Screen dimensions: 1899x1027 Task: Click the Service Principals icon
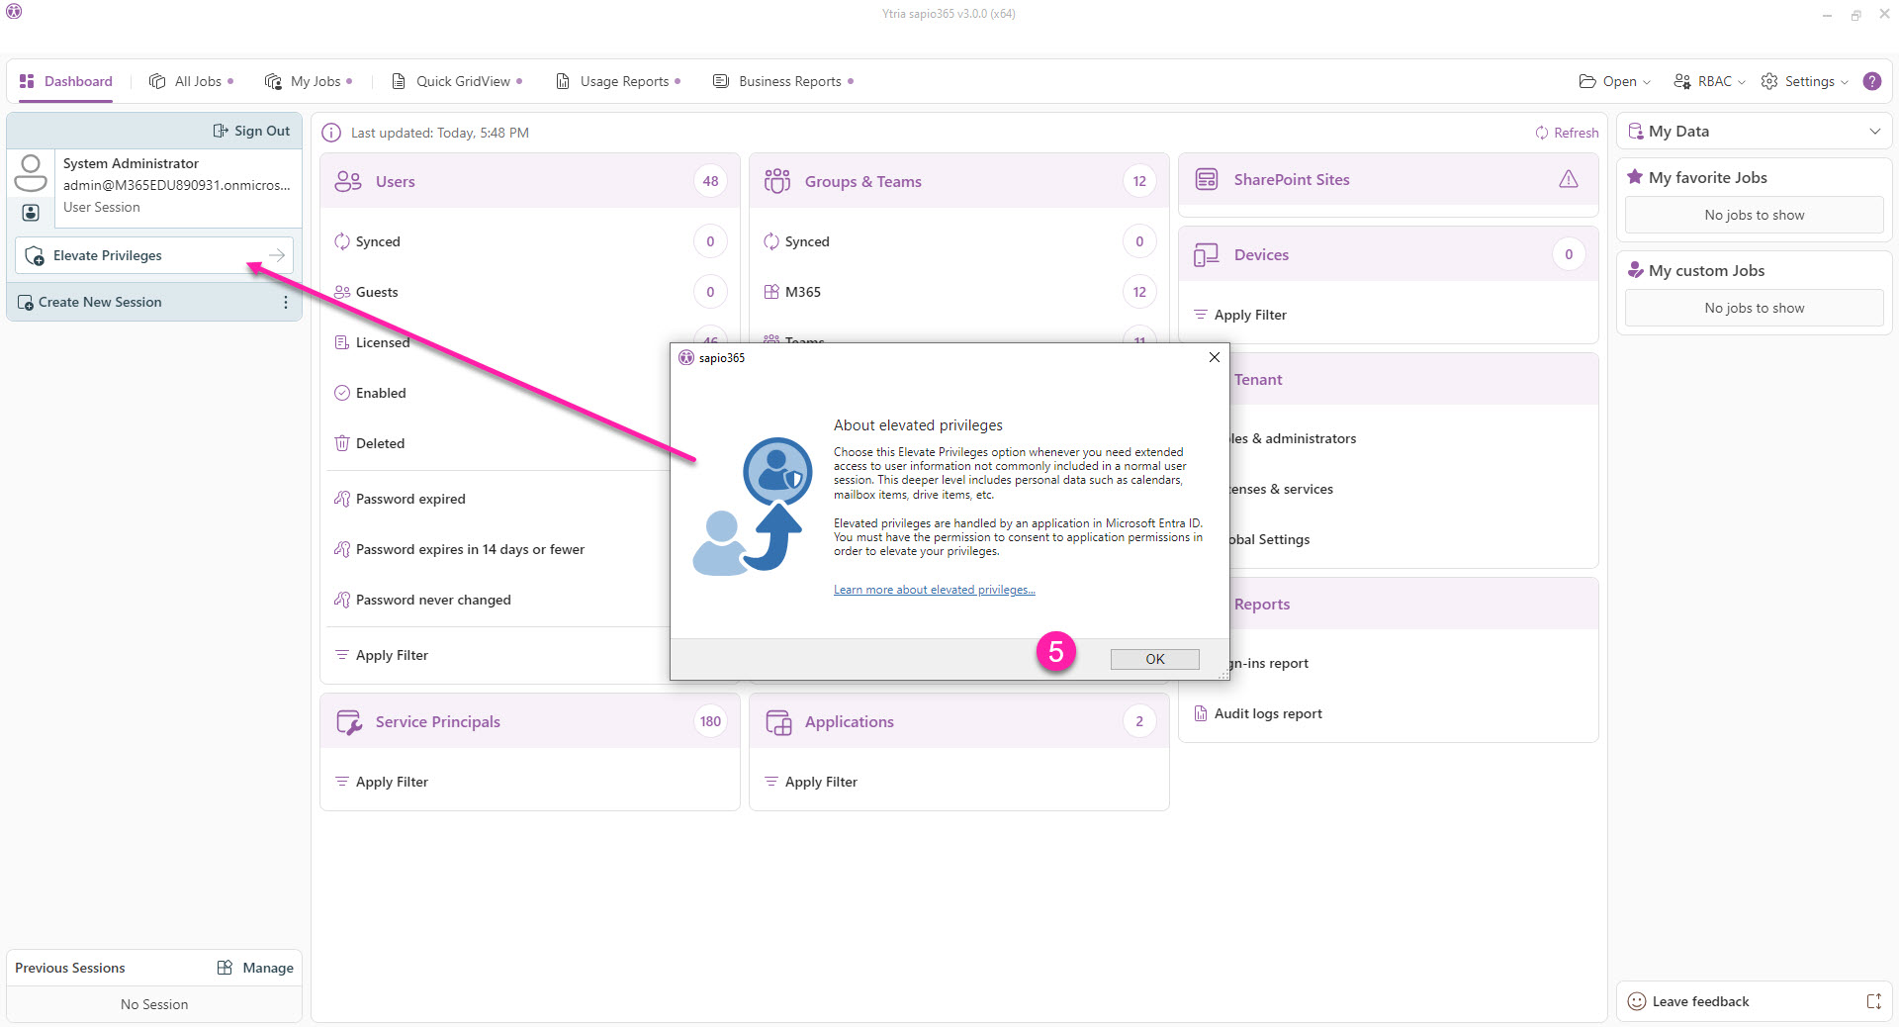[349, 722]
